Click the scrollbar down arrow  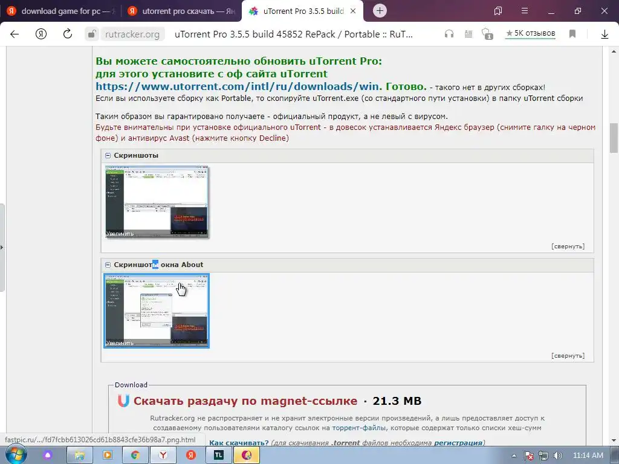coord(614,440)
